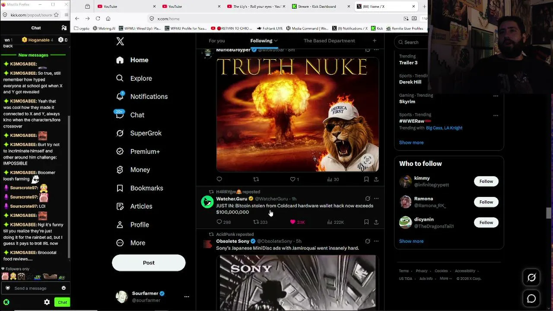Open more options for the Watcher.Guru post
The image size is (553, 311).
376,199
